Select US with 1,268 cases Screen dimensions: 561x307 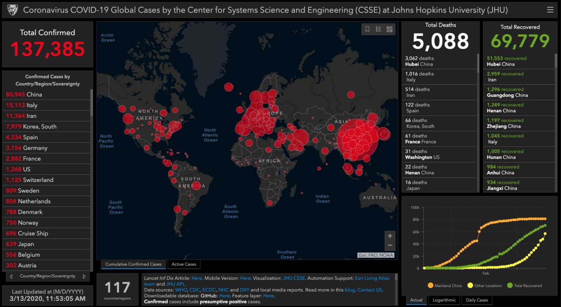pos(46,169)
